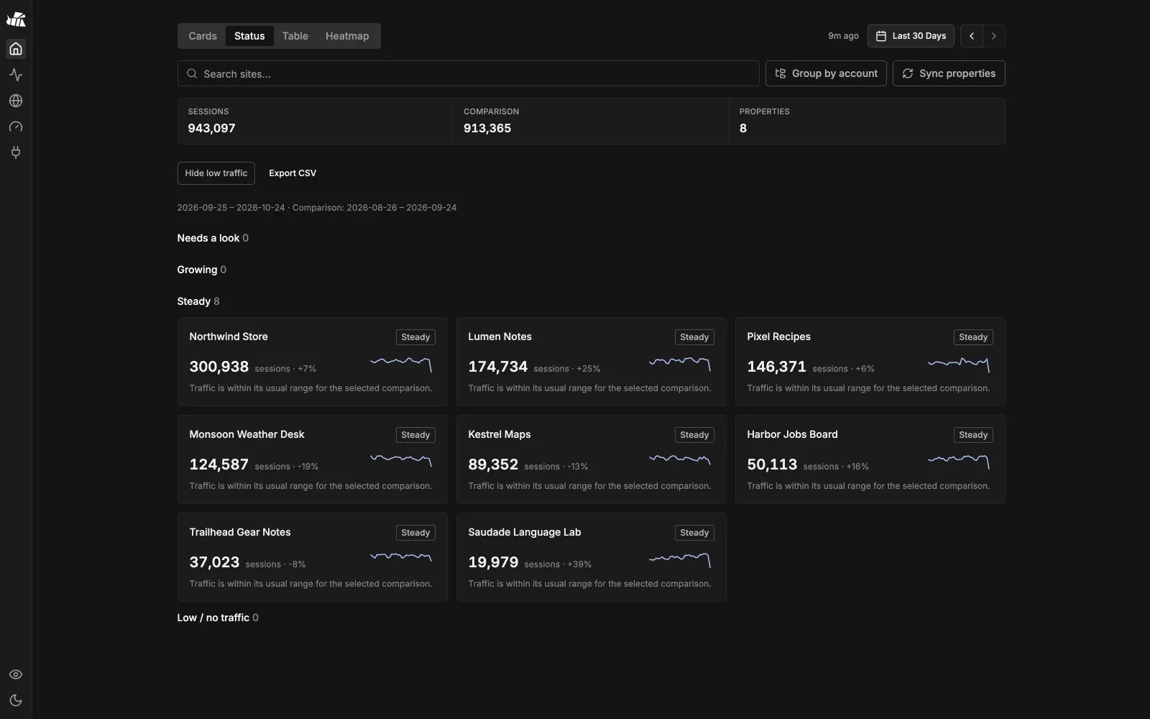Click the COMPARISON total 913,365
The height and width of the screenshot is (719, 1150).
pyautogui.click(x=487, y=128)
